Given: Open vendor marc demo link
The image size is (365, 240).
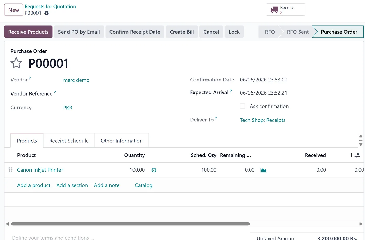Looking at the screenshot, I should (76, 80).
